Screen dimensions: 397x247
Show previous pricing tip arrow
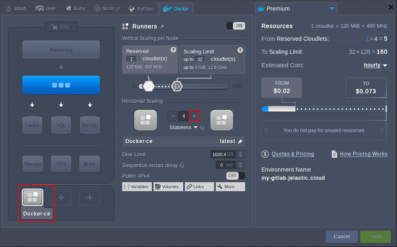[266, 130]
